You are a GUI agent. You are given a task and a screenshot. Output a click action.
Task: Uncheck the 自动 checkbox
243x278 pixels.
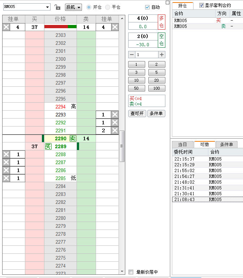tap(147, 7)
